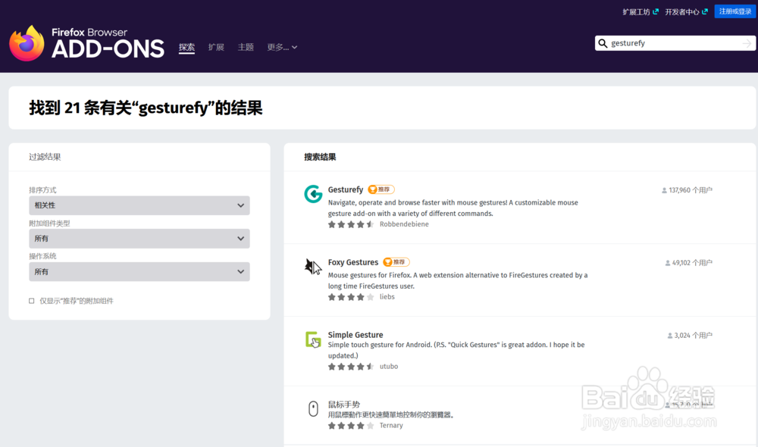Click user icon beside 49,102 个用户
The image size is (758, 447).
coord(668,263)
